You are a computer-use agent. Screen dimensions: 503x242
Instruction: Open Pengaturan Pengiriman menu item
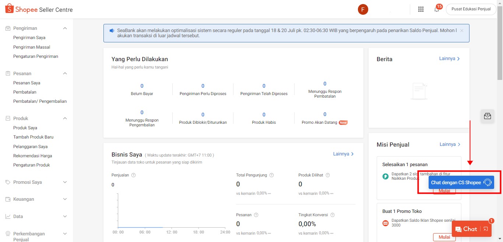[x=36, y=56]
